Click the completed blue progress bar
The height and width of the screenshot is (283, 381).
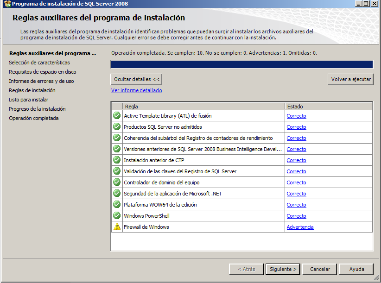(x=241, y=64)
